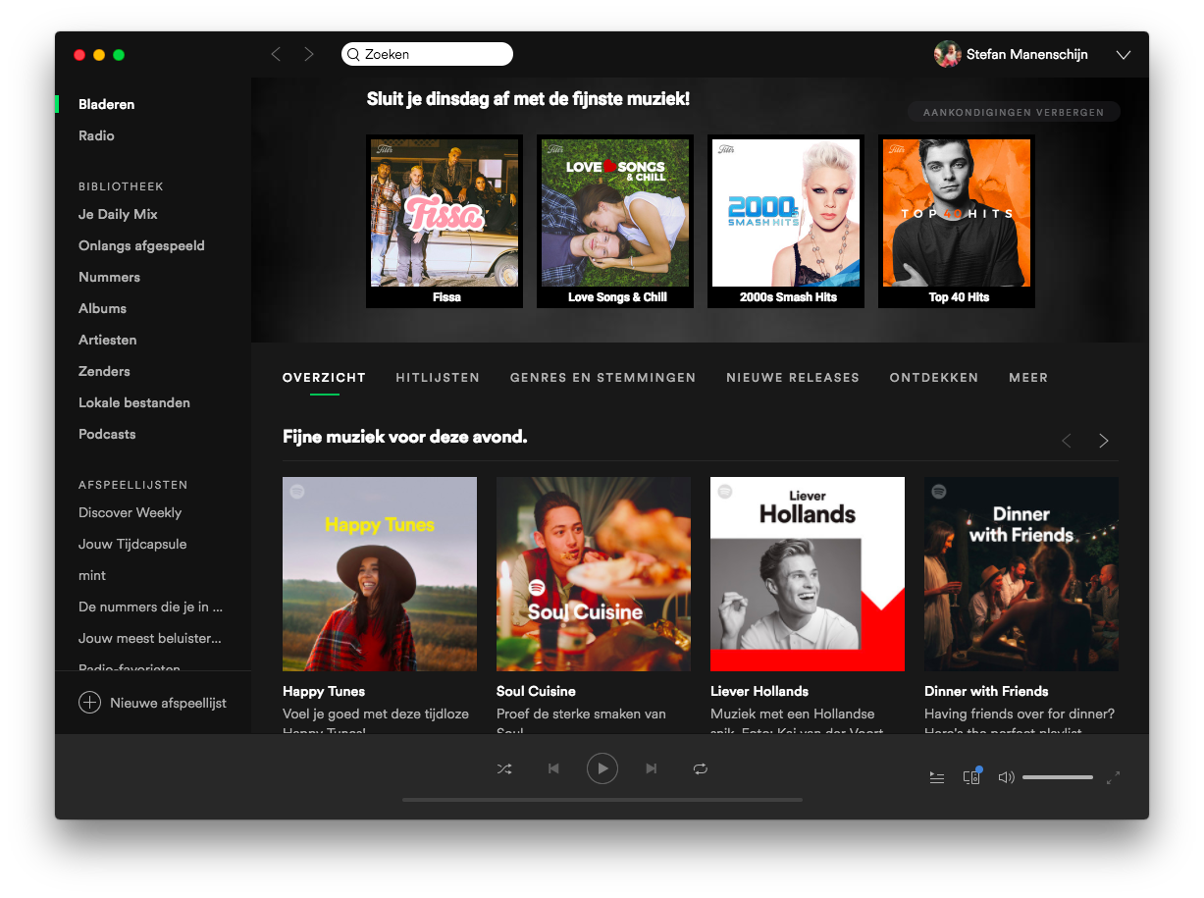The height and width of the screenshot is (898, 1204).
Task: Click Aankondigingen verbergen button
Action: click(1014, 112)
